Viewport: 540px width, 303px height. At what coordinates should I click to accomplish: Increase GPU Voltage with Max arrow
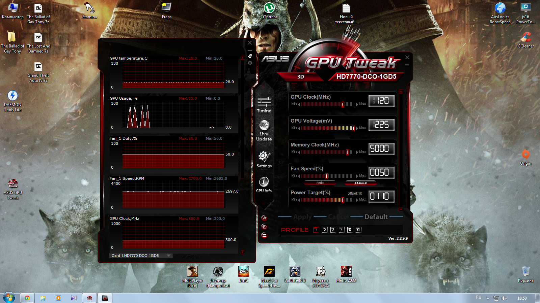pyautogui.click(x=357, y=128)
